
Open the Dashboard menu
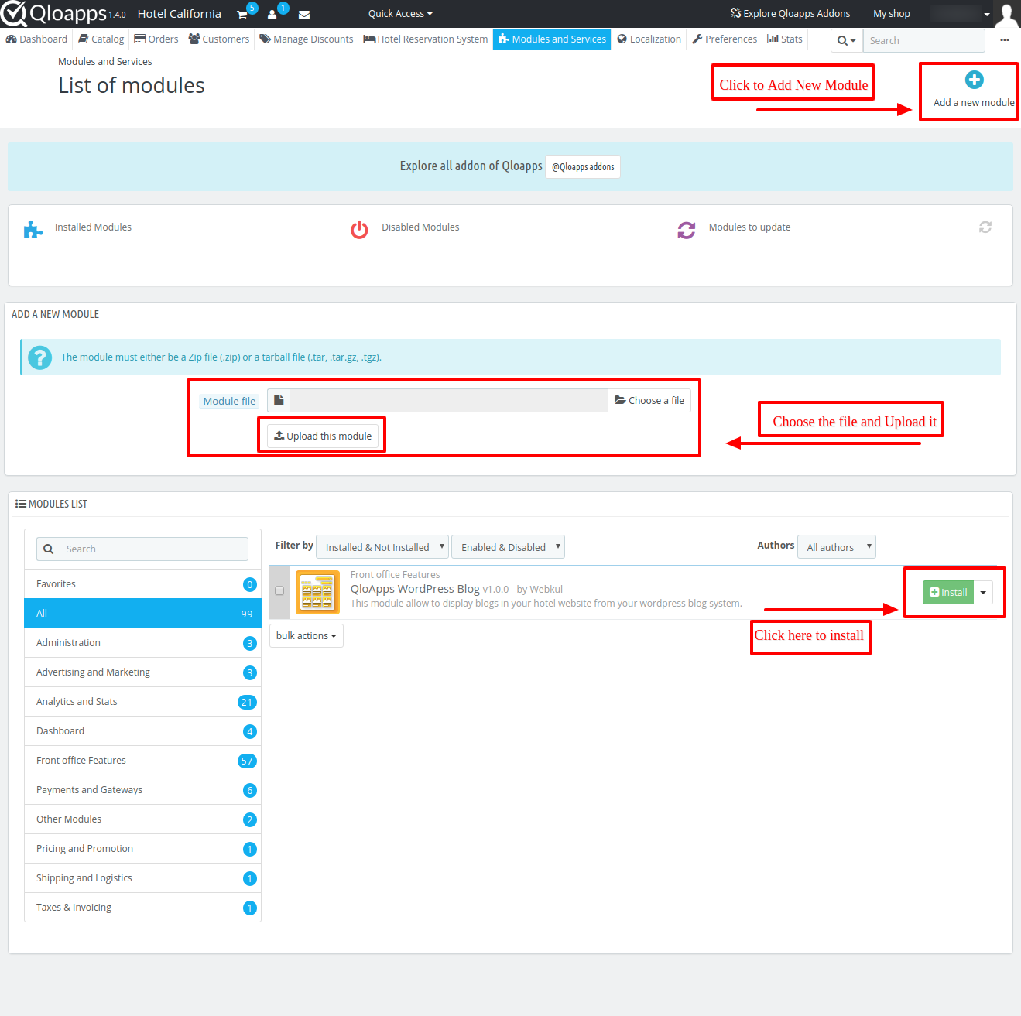click(x=36, y=39)
